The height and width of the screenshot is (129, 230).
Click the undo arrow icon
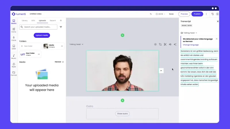click(151, 14)
